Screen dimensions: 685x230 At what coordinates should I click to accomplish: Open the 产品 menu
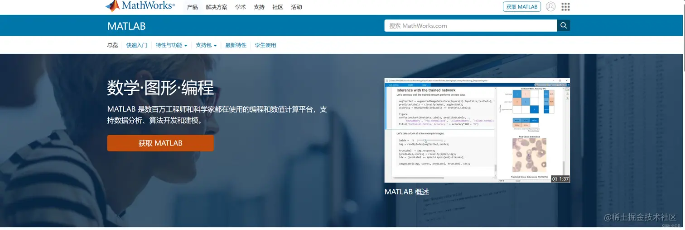click(193, 7)
